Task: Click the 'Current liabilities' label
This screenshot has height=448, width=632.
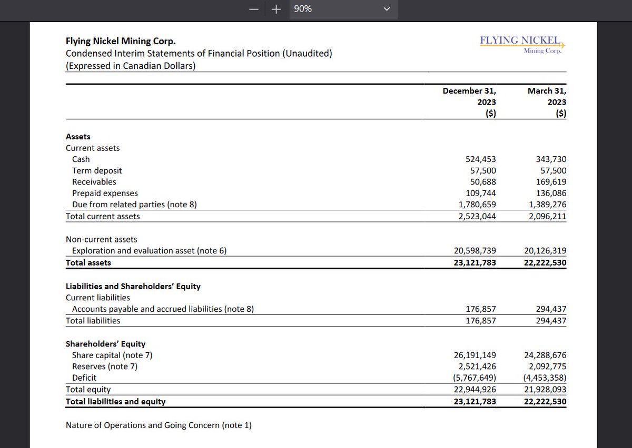Action: [97, 298]
